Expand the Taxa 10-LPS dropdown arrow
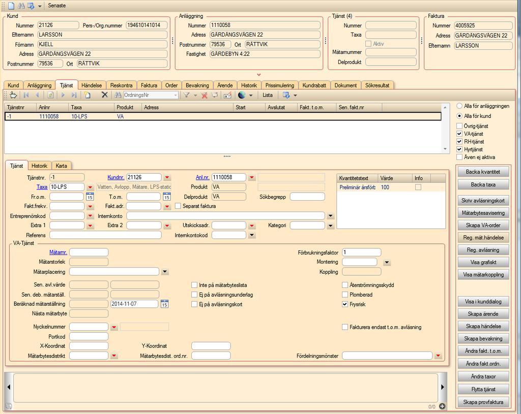The image size is (521, 414). click(90, 187)
